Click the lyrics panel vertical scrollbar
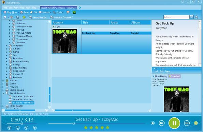The height and width of the screenshot is (132, 203). [x=200, y=43]
